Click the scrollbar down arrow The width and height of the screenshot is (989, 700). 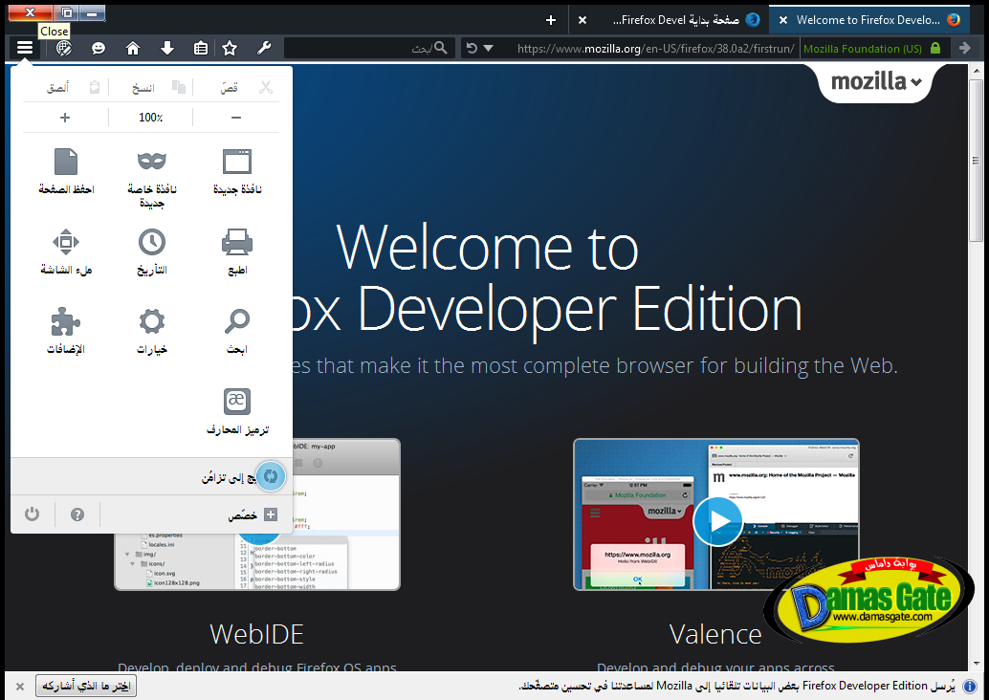(975, 664)
